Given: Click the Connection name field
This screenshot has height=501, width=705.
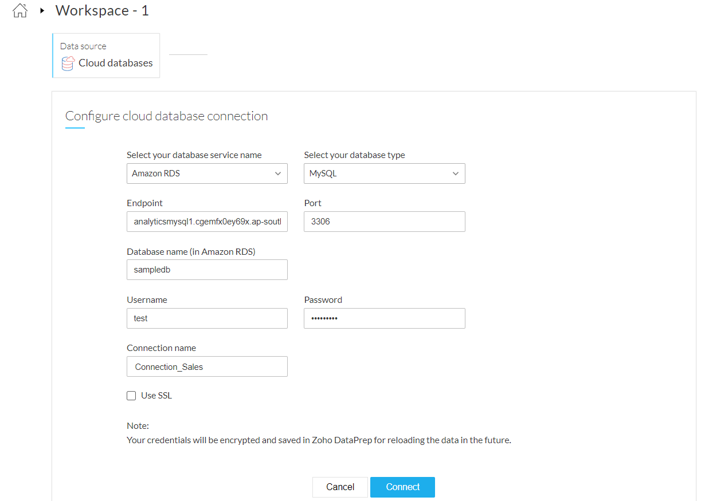Looking at the screenshot, I should point(207,366).
